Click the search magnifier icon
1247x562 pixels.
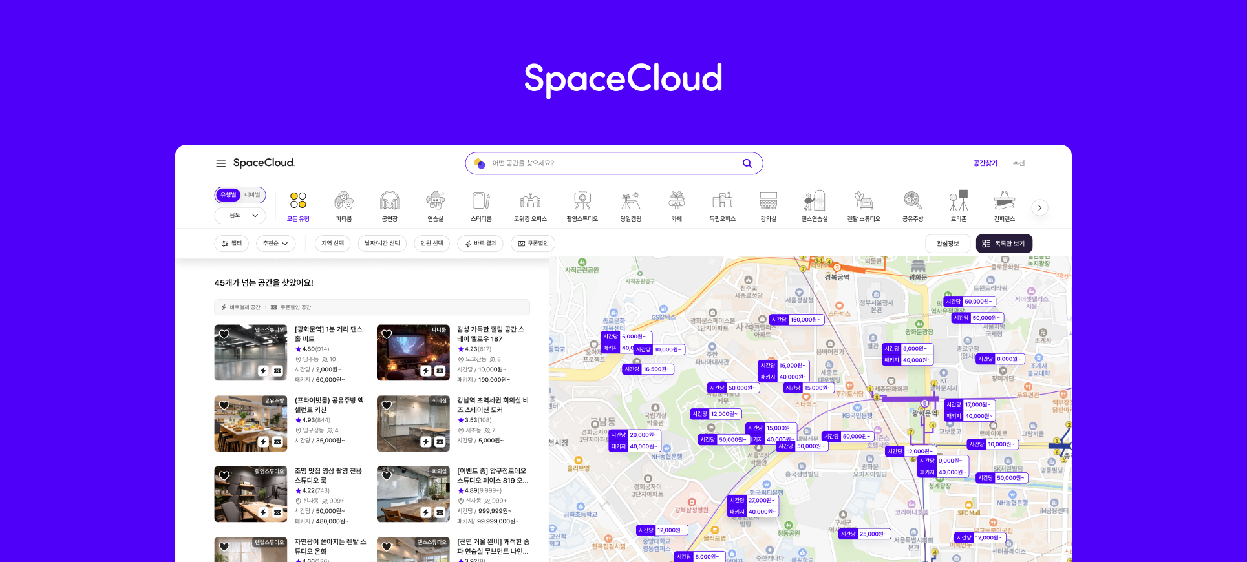coord(747,163)
